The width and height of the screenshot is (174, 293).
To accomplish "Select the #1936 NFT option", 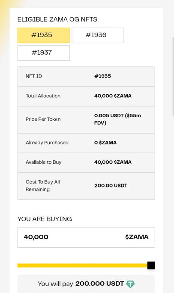I will (x=98, y=35).
